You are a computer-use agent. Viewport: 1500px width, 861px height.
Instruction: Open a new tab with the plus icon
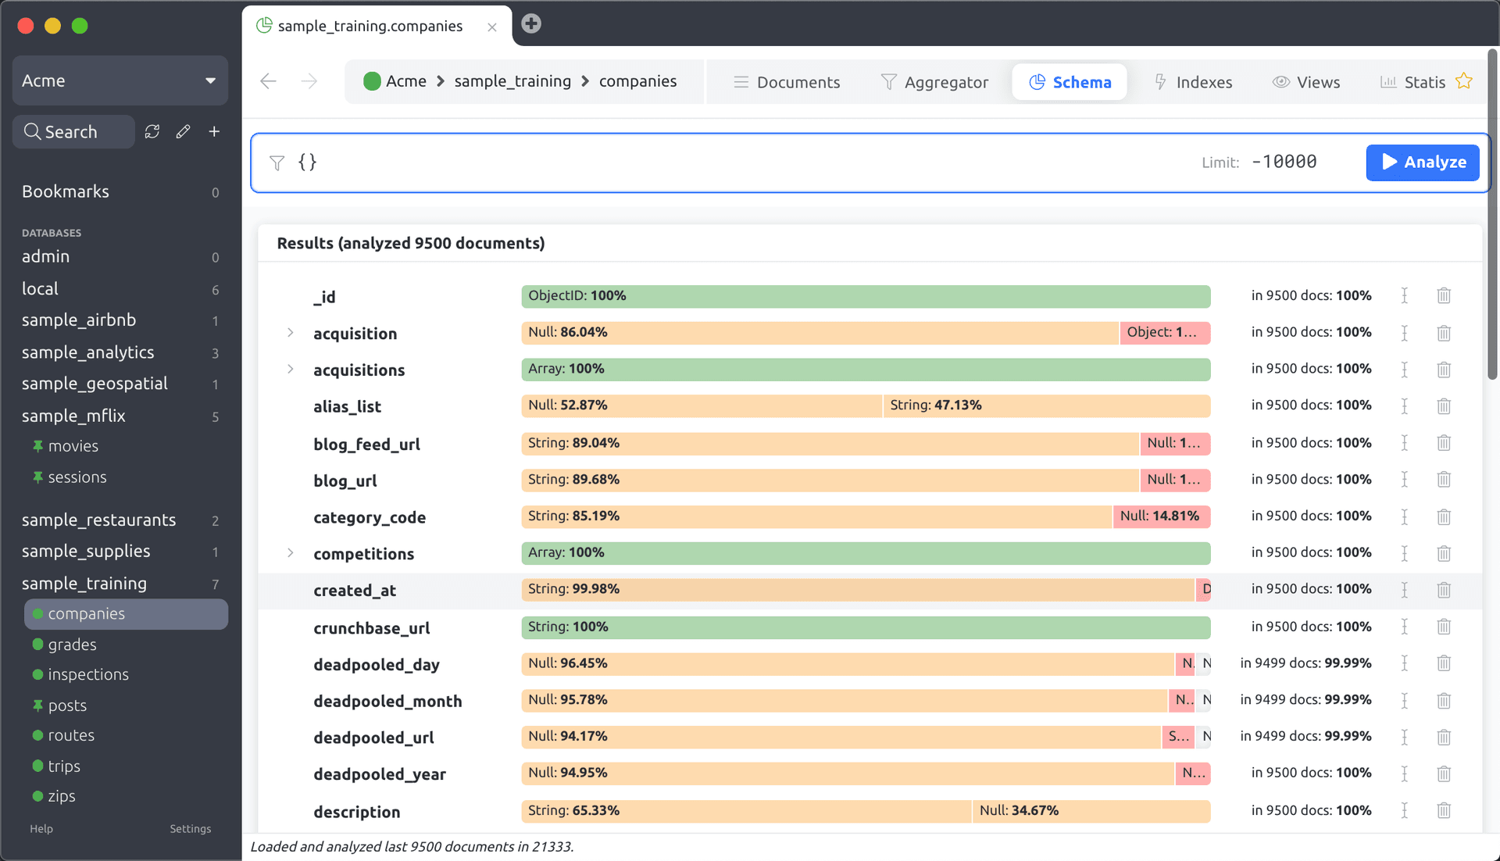click(530, 23)
